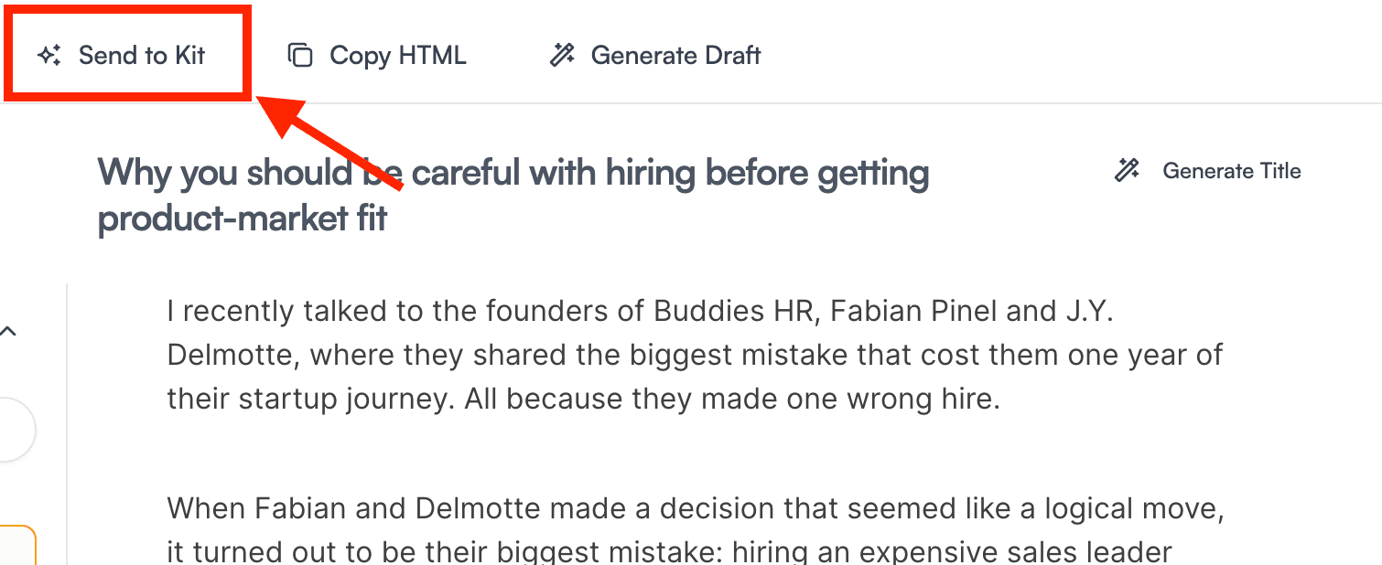The width and height of the screenshot is (1382, 565).
Task: Collapse the left panel with the up chevron
Action: pyautogui.click(x=8, y=332)
